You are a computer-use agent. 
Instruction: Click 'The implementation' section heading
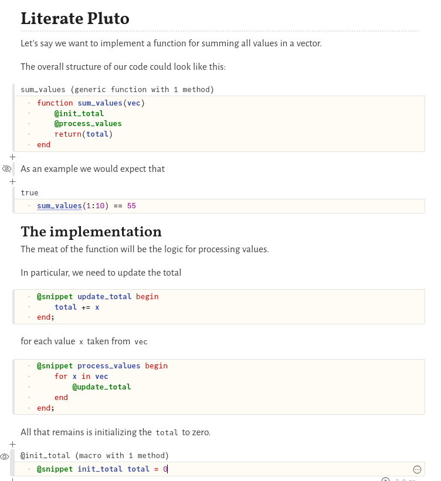[x=91, y=232]
